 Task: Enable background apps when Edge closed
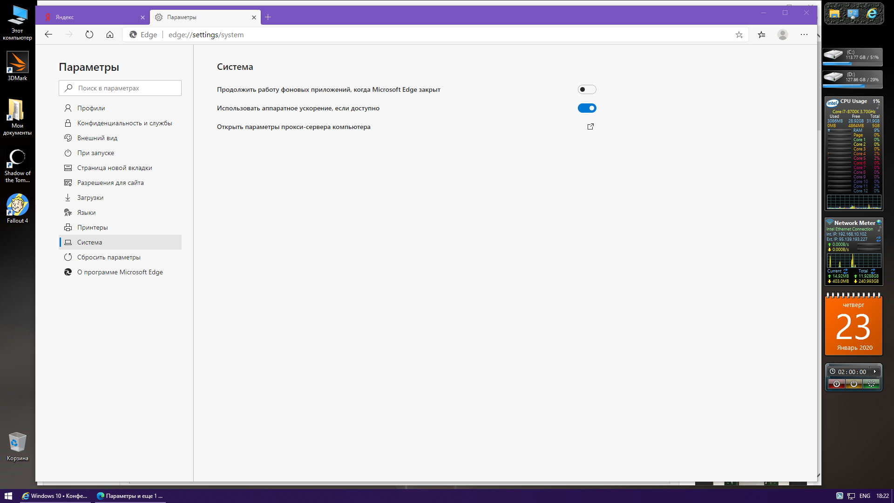coord(587,89)
